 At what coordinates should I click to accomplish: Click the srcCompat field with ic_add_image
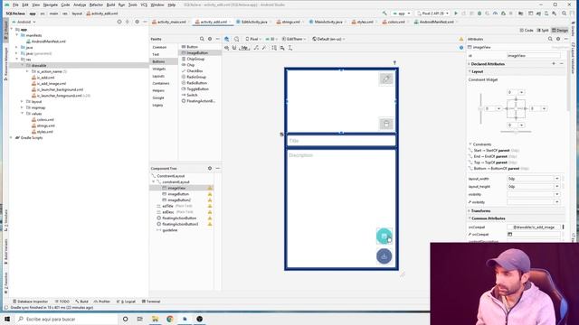pyautogui.click(x=533, y=227)
